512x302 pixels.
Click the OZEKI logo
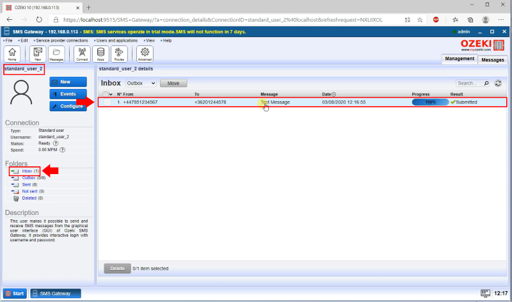tap(483, 45)
